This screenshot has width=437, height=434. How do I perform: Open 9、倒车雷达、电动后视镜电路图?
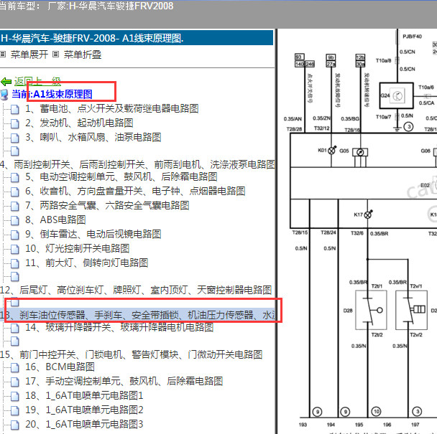click(x=93, y=235)
